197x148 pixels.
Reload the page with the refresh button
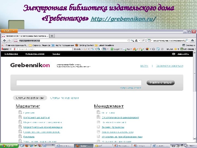click(x=143, y=41)
